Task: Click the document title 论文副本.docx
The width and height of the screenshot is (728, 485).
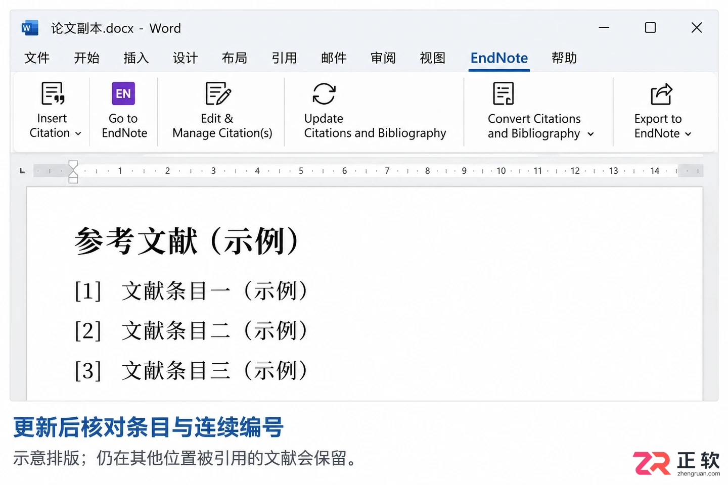Action: click(92, 28)
